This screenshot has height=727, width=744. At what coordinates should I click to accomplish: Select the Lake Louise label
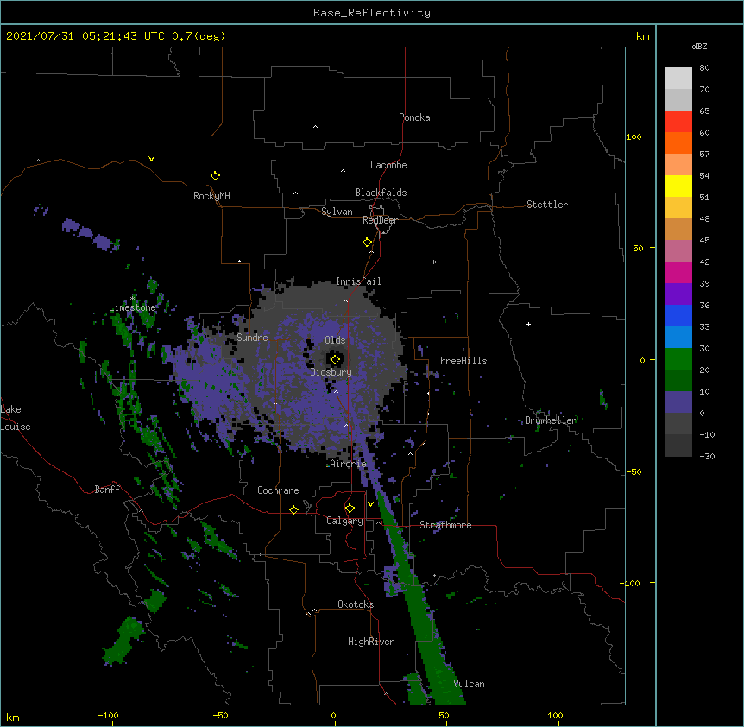(16, 418)
